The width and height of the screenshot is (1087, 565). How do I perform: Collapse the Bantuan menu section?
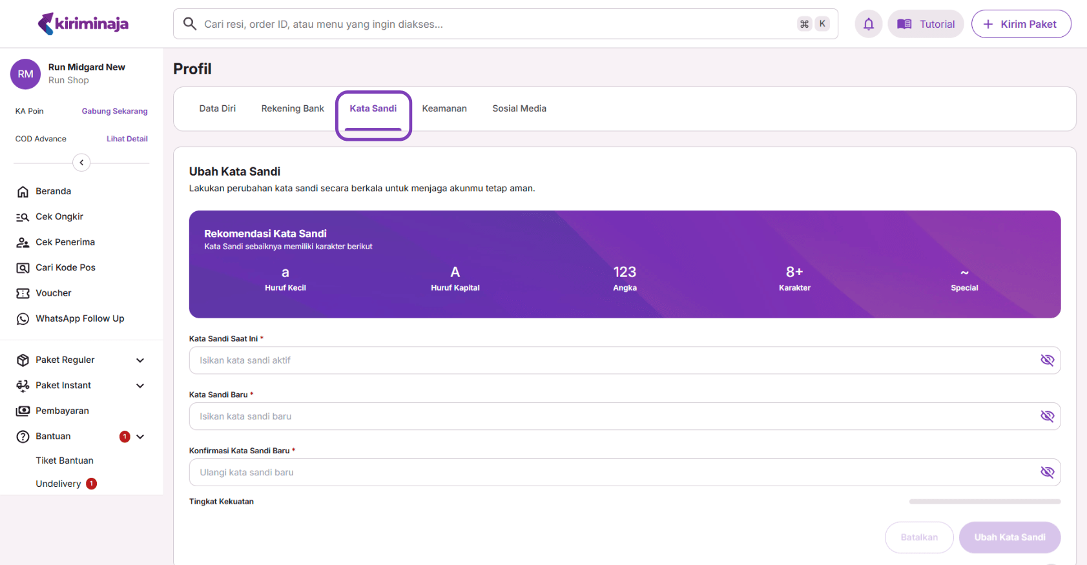tap(140, 437)
